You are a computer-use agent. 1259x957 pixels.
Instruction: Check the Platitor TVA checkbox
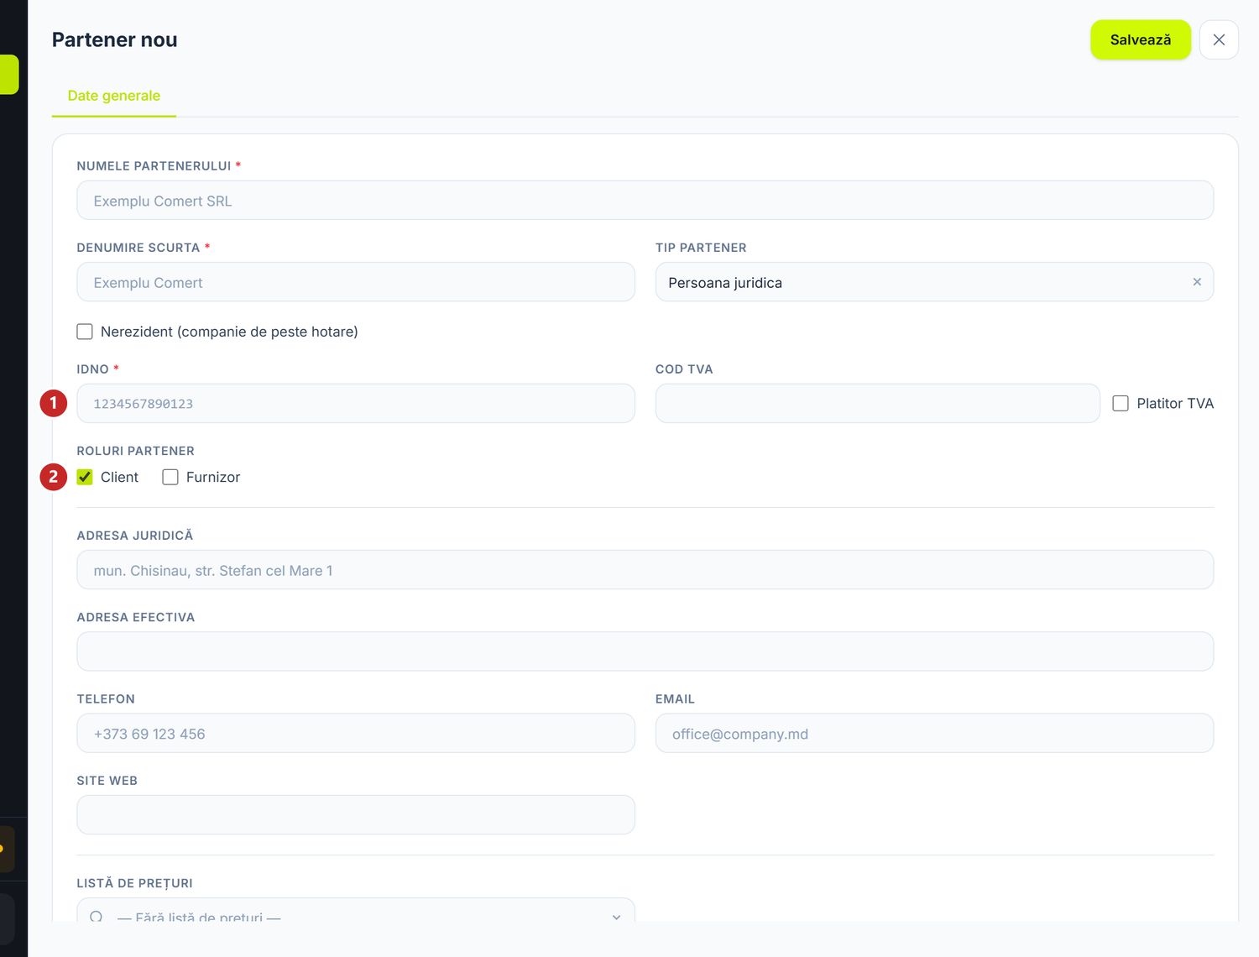[1121, 404]
